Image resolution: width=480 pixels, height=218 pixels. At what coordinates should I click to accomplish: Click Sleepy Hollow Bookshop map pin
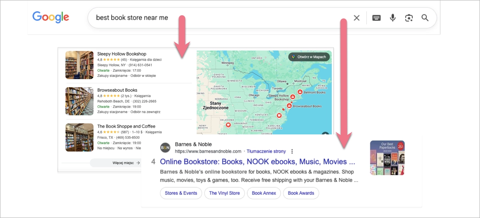293,97
